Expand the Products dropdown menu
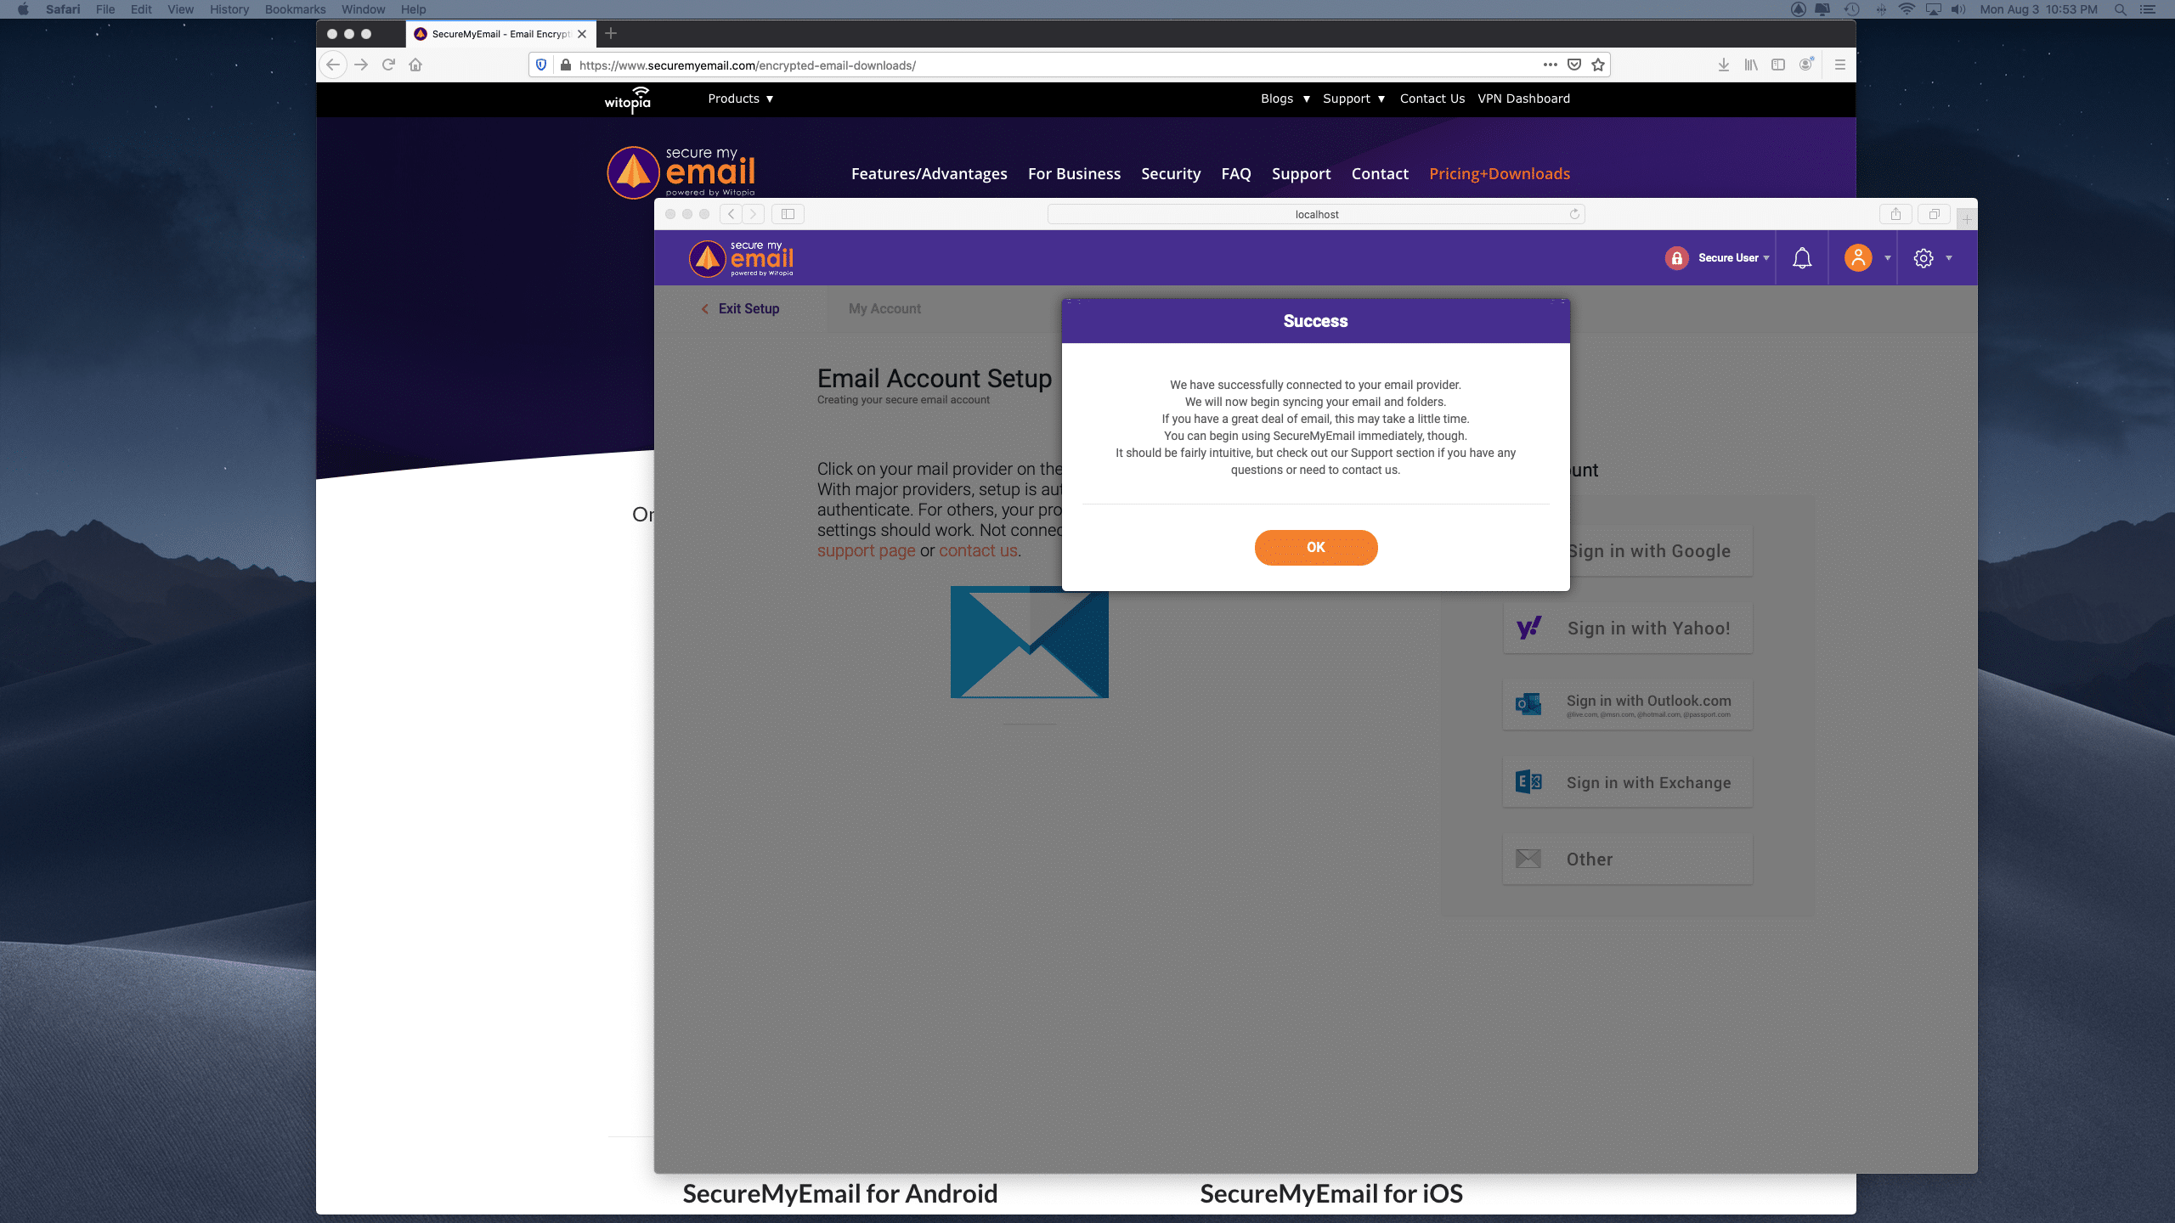This screenshot has height=1223, width=2175. (740, 99)
